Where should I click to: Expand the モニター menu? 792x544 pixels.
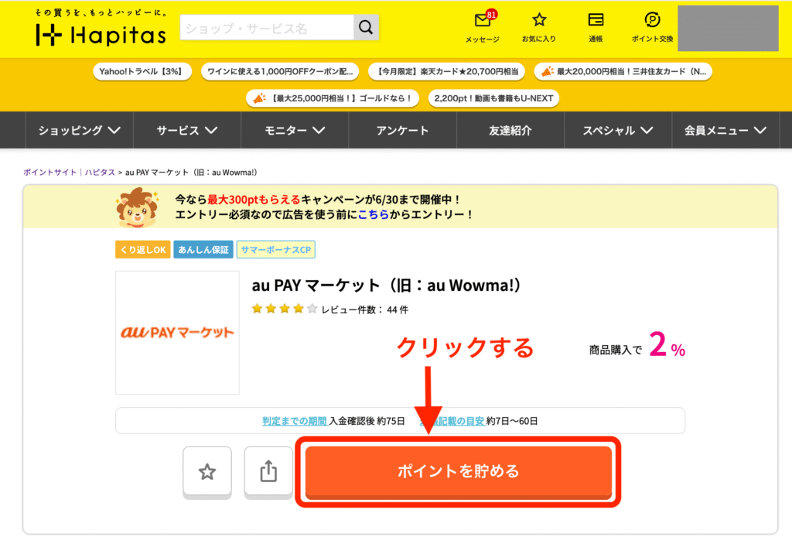click(295, 131)
